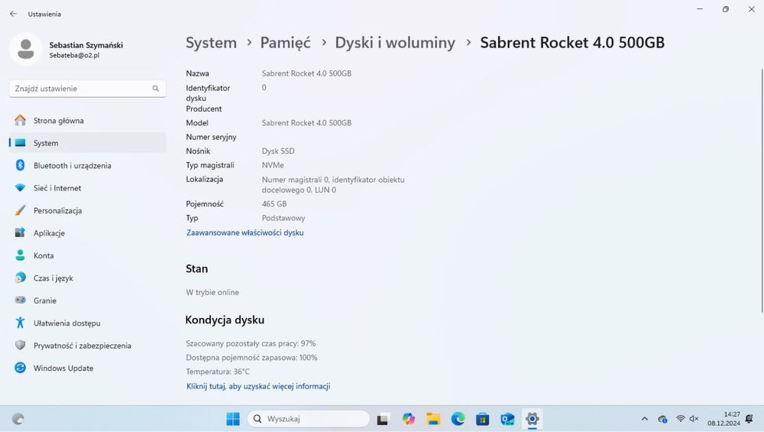Launch Microsoft Edge from the taskbar
Screen dimensions: 764x432
pyautogui.click(x=458, y=418)
